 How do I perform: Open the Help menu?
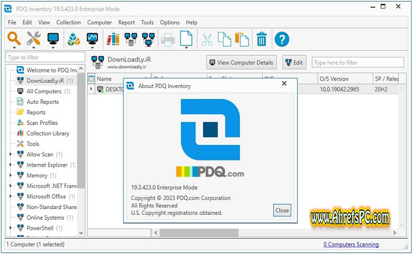click(x=192, y=22)
